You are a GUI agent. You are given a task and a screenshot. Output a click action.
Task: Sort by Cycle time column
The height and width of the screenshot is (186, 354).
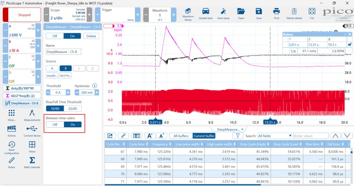click(139, 144)
